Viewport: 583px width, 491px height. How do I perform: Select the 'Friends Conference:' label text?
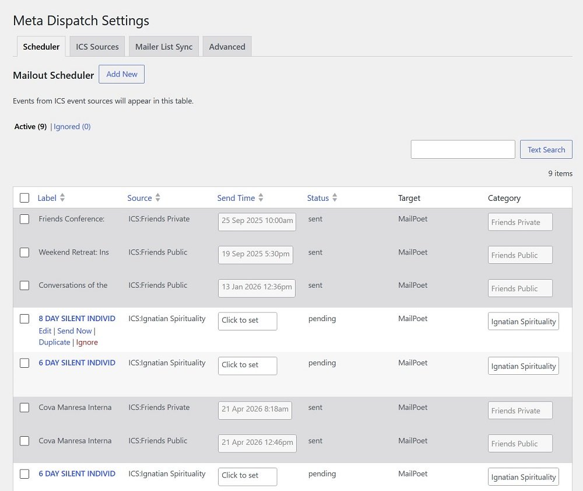click(71, 219)
